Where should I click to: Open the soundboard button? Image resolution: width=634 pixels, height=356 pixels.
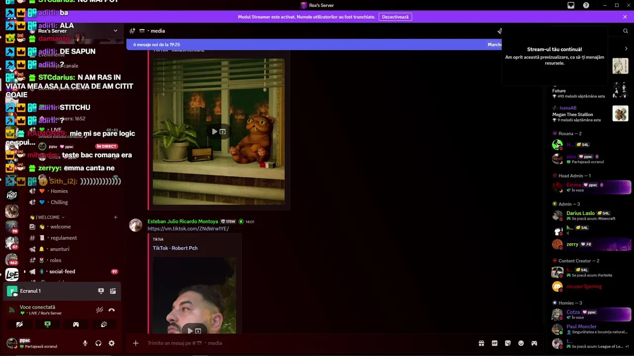click(104, 324)
